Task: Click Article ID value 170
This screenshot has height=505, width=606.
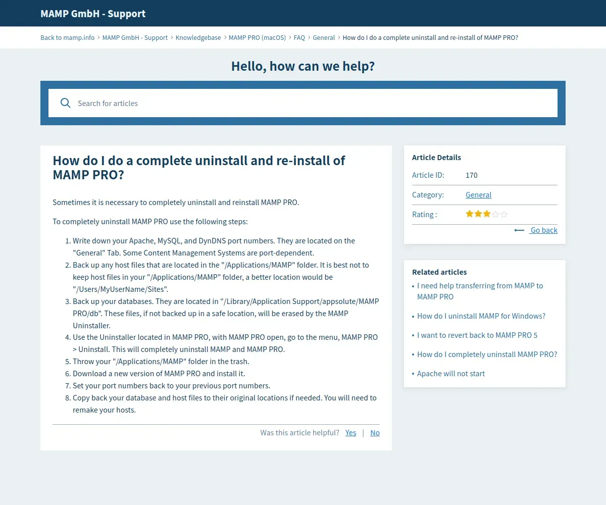Action: pyautogui.click(x=472, y=175)
